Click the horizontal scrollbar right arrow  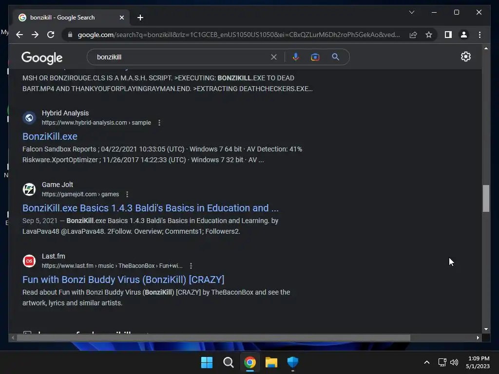point(478,338)
